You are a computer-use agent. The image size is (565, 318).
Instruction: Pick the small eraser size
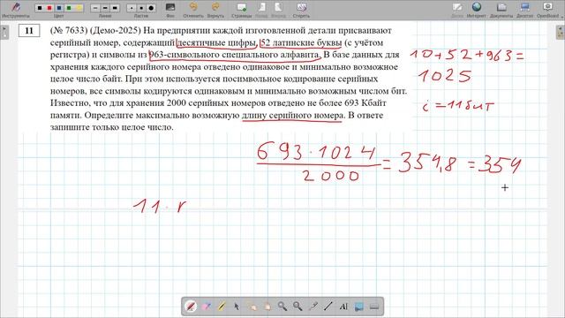(x=132, y=8)
